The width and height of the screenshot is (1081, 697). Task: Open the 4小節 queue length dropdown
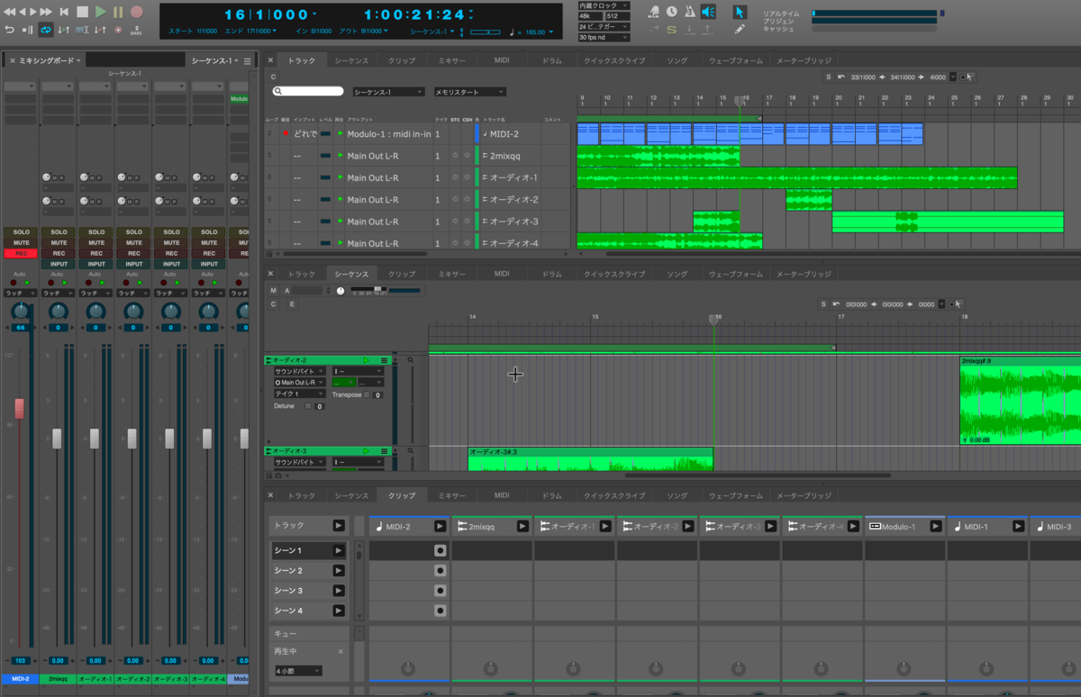click(x=297, y=671)
